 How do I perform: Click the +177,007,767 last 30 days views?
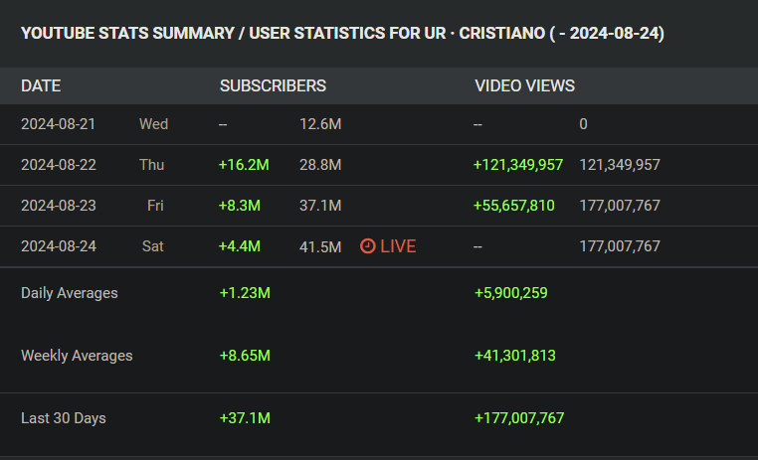pos(519,418)
